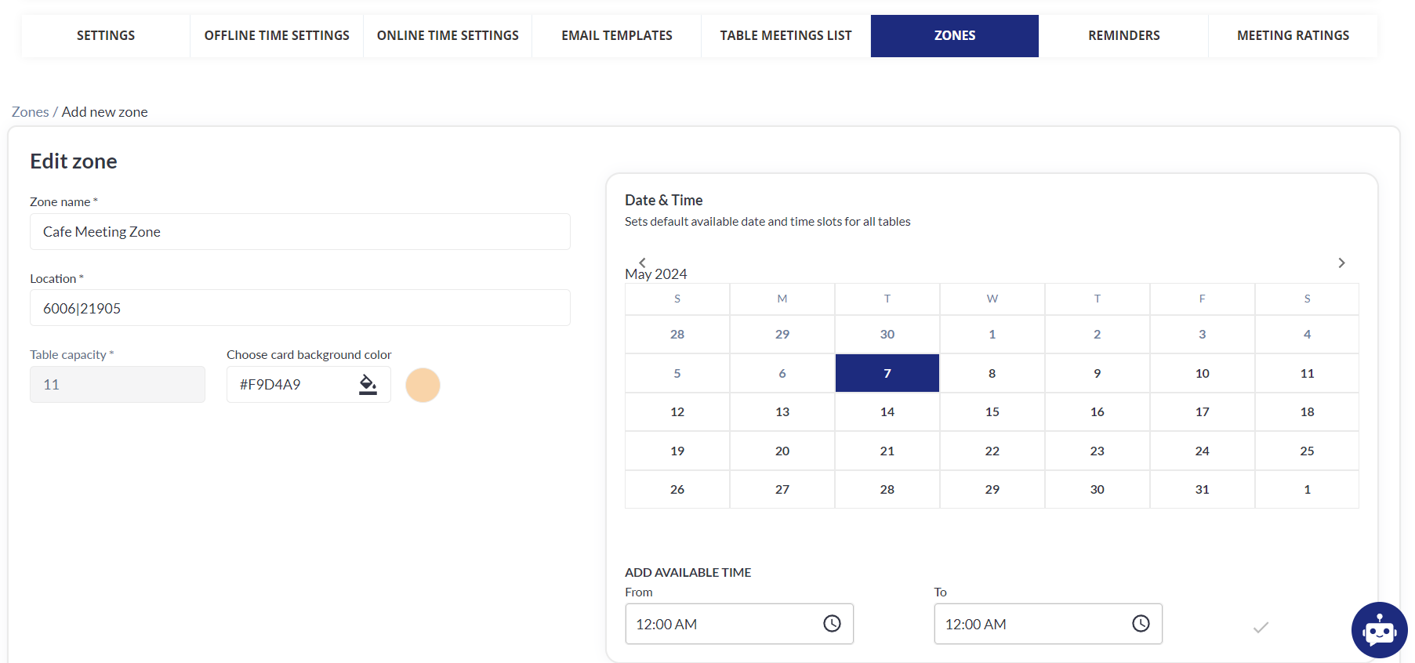Select May 15 on the calendar
Screen dimensions: 1415x663
(x=992, y=412)
